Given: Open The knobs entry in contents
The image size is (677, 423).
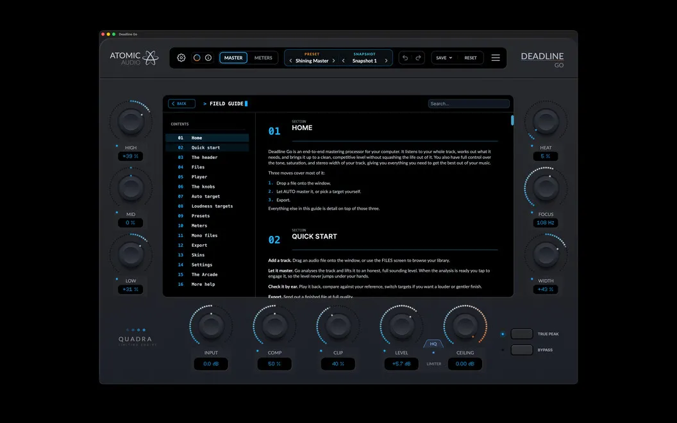Looking at the screenshot, I should click(207, 187).
